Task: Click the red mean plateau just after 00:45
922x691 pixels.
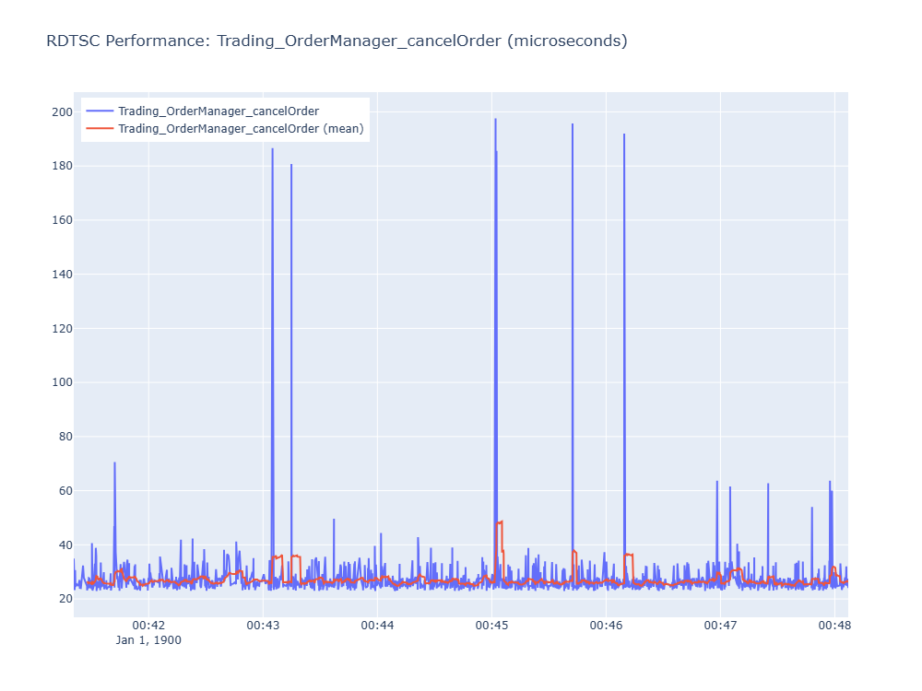Action: tap(499, 522)
